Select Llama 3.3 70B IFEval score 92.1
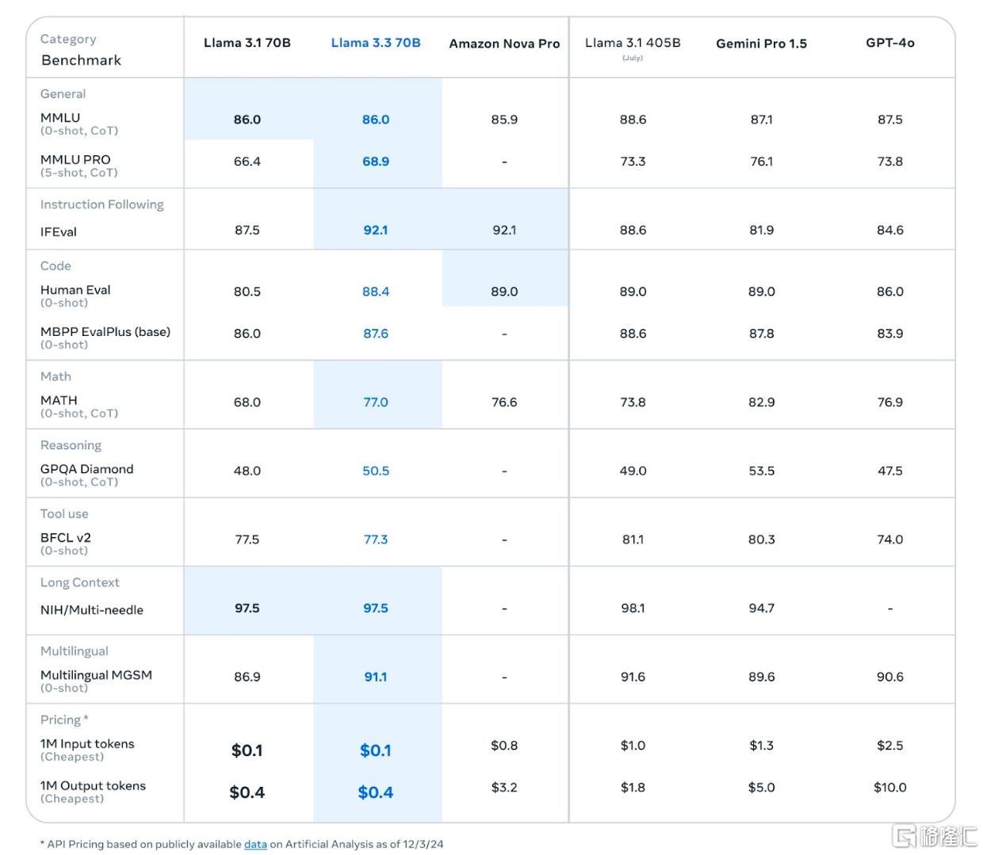The image size is (983, 855). click(x=376, y=231)
